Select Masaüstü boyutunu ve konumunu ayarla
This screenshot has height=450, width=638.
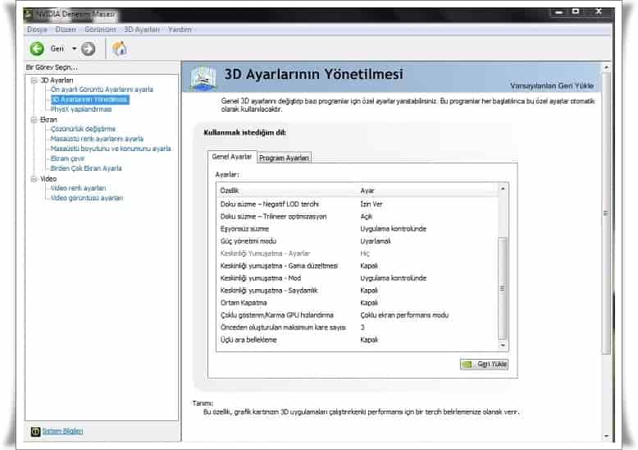(111, 149)
